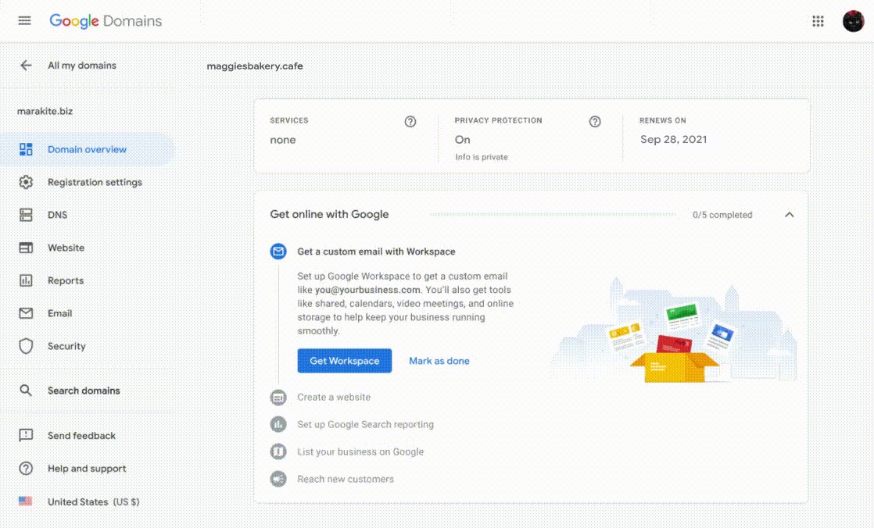The height and width of the screenshot is (528, 874).
Task: Show help for Privacy Protection
Action: pos(595,121)
